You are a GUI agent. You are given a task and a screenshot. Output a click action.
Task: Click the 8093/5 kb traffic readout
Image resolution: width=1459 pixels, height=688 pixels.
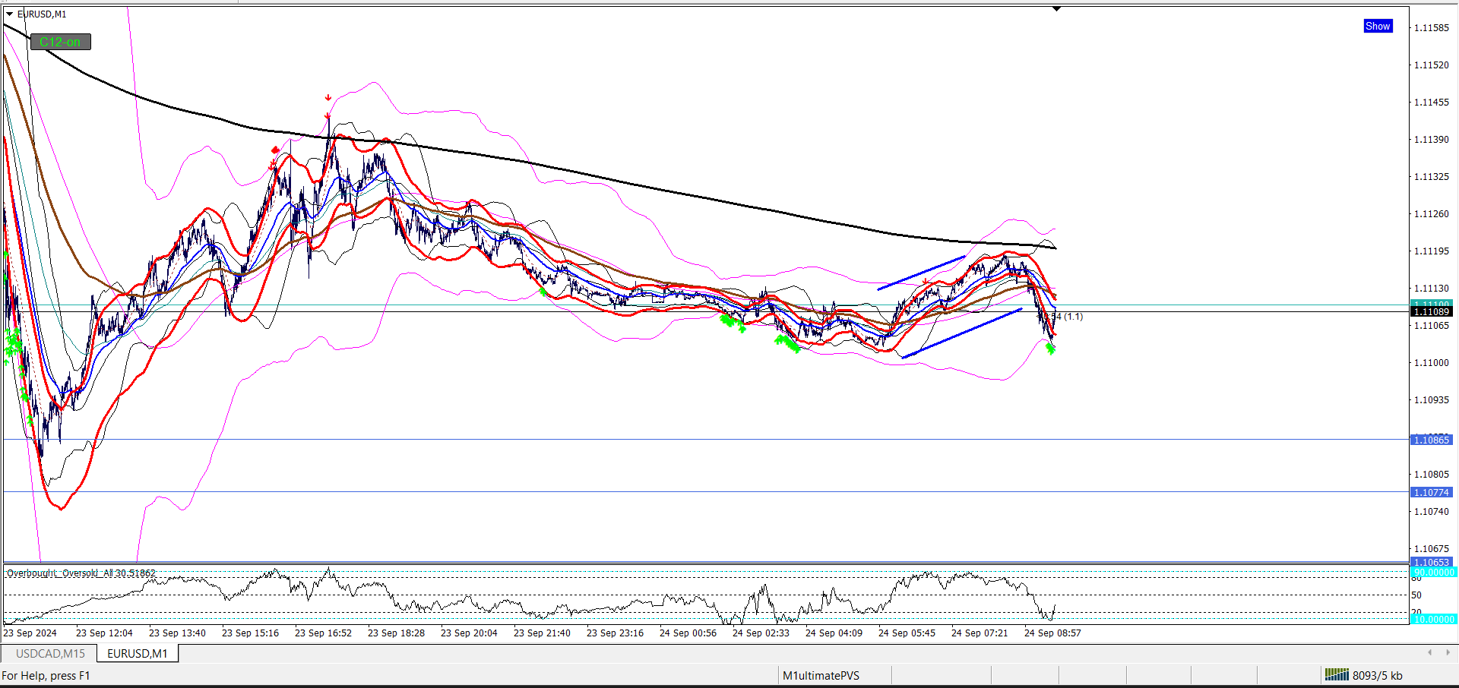pos(1378,675)
